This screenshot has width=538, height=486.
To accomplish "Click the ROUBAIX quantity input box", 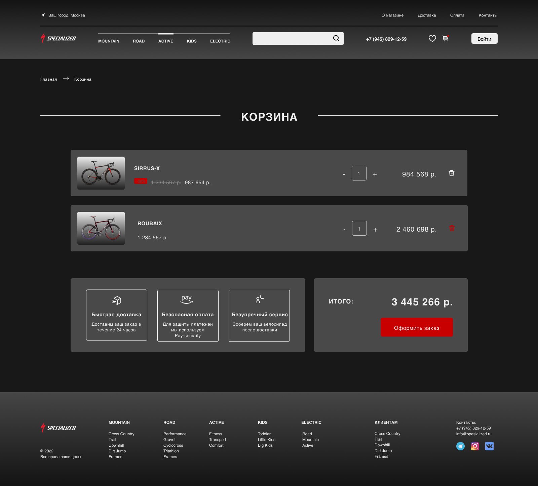I will click(359, 228).
